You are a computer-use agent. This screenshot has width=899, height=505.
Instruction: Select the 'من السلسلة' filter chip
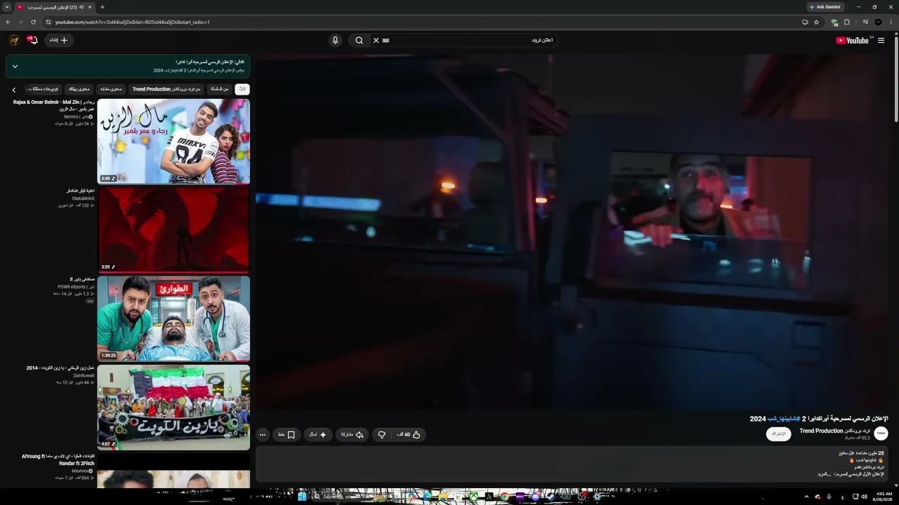pyautogui.click(x=220, y=89)
